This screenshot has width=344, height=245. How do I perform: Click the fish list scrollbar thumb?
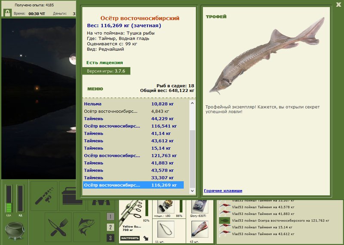click(x=192, y=159)
